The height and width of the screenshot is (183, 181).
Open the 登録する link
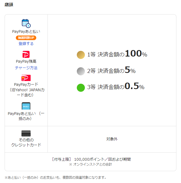26,44
